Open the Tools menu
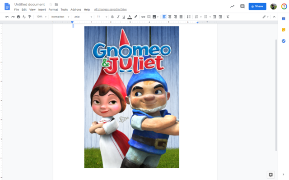 [64, 9]
